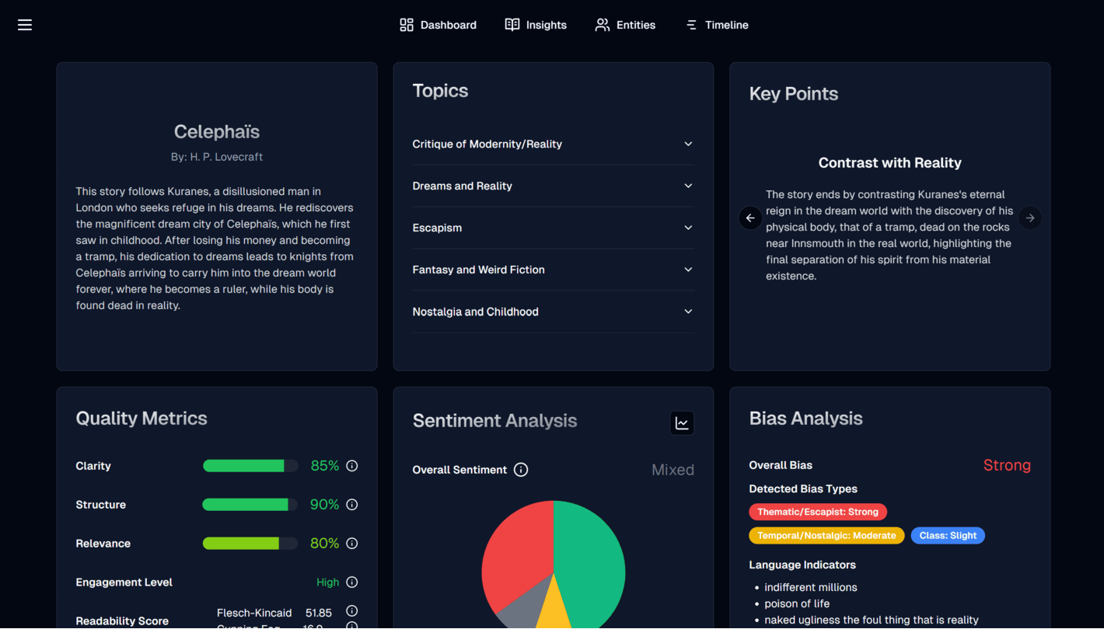This screenshot has height=629, width=1104.
Task: Click the info icon next to Structure
Action: (351, 505)
